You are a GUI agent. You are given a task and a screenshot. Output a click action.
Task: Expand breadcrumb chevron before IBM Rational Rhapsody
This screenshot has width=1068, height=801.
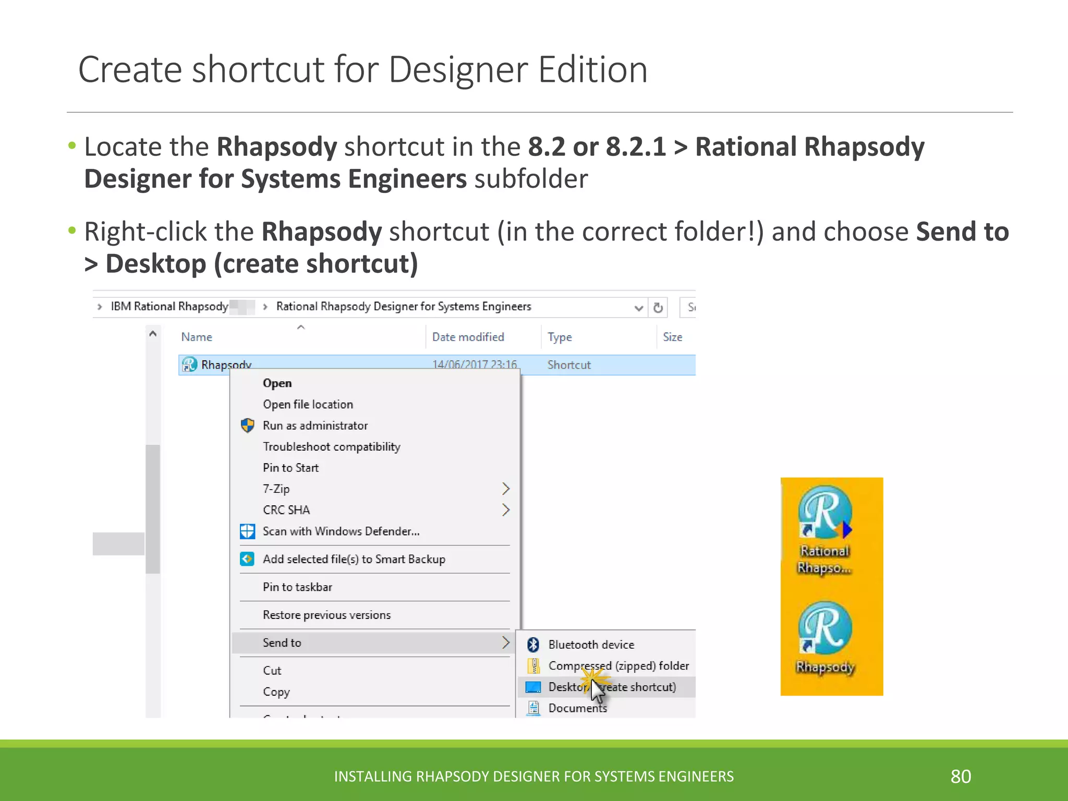(x=100, y=307)
